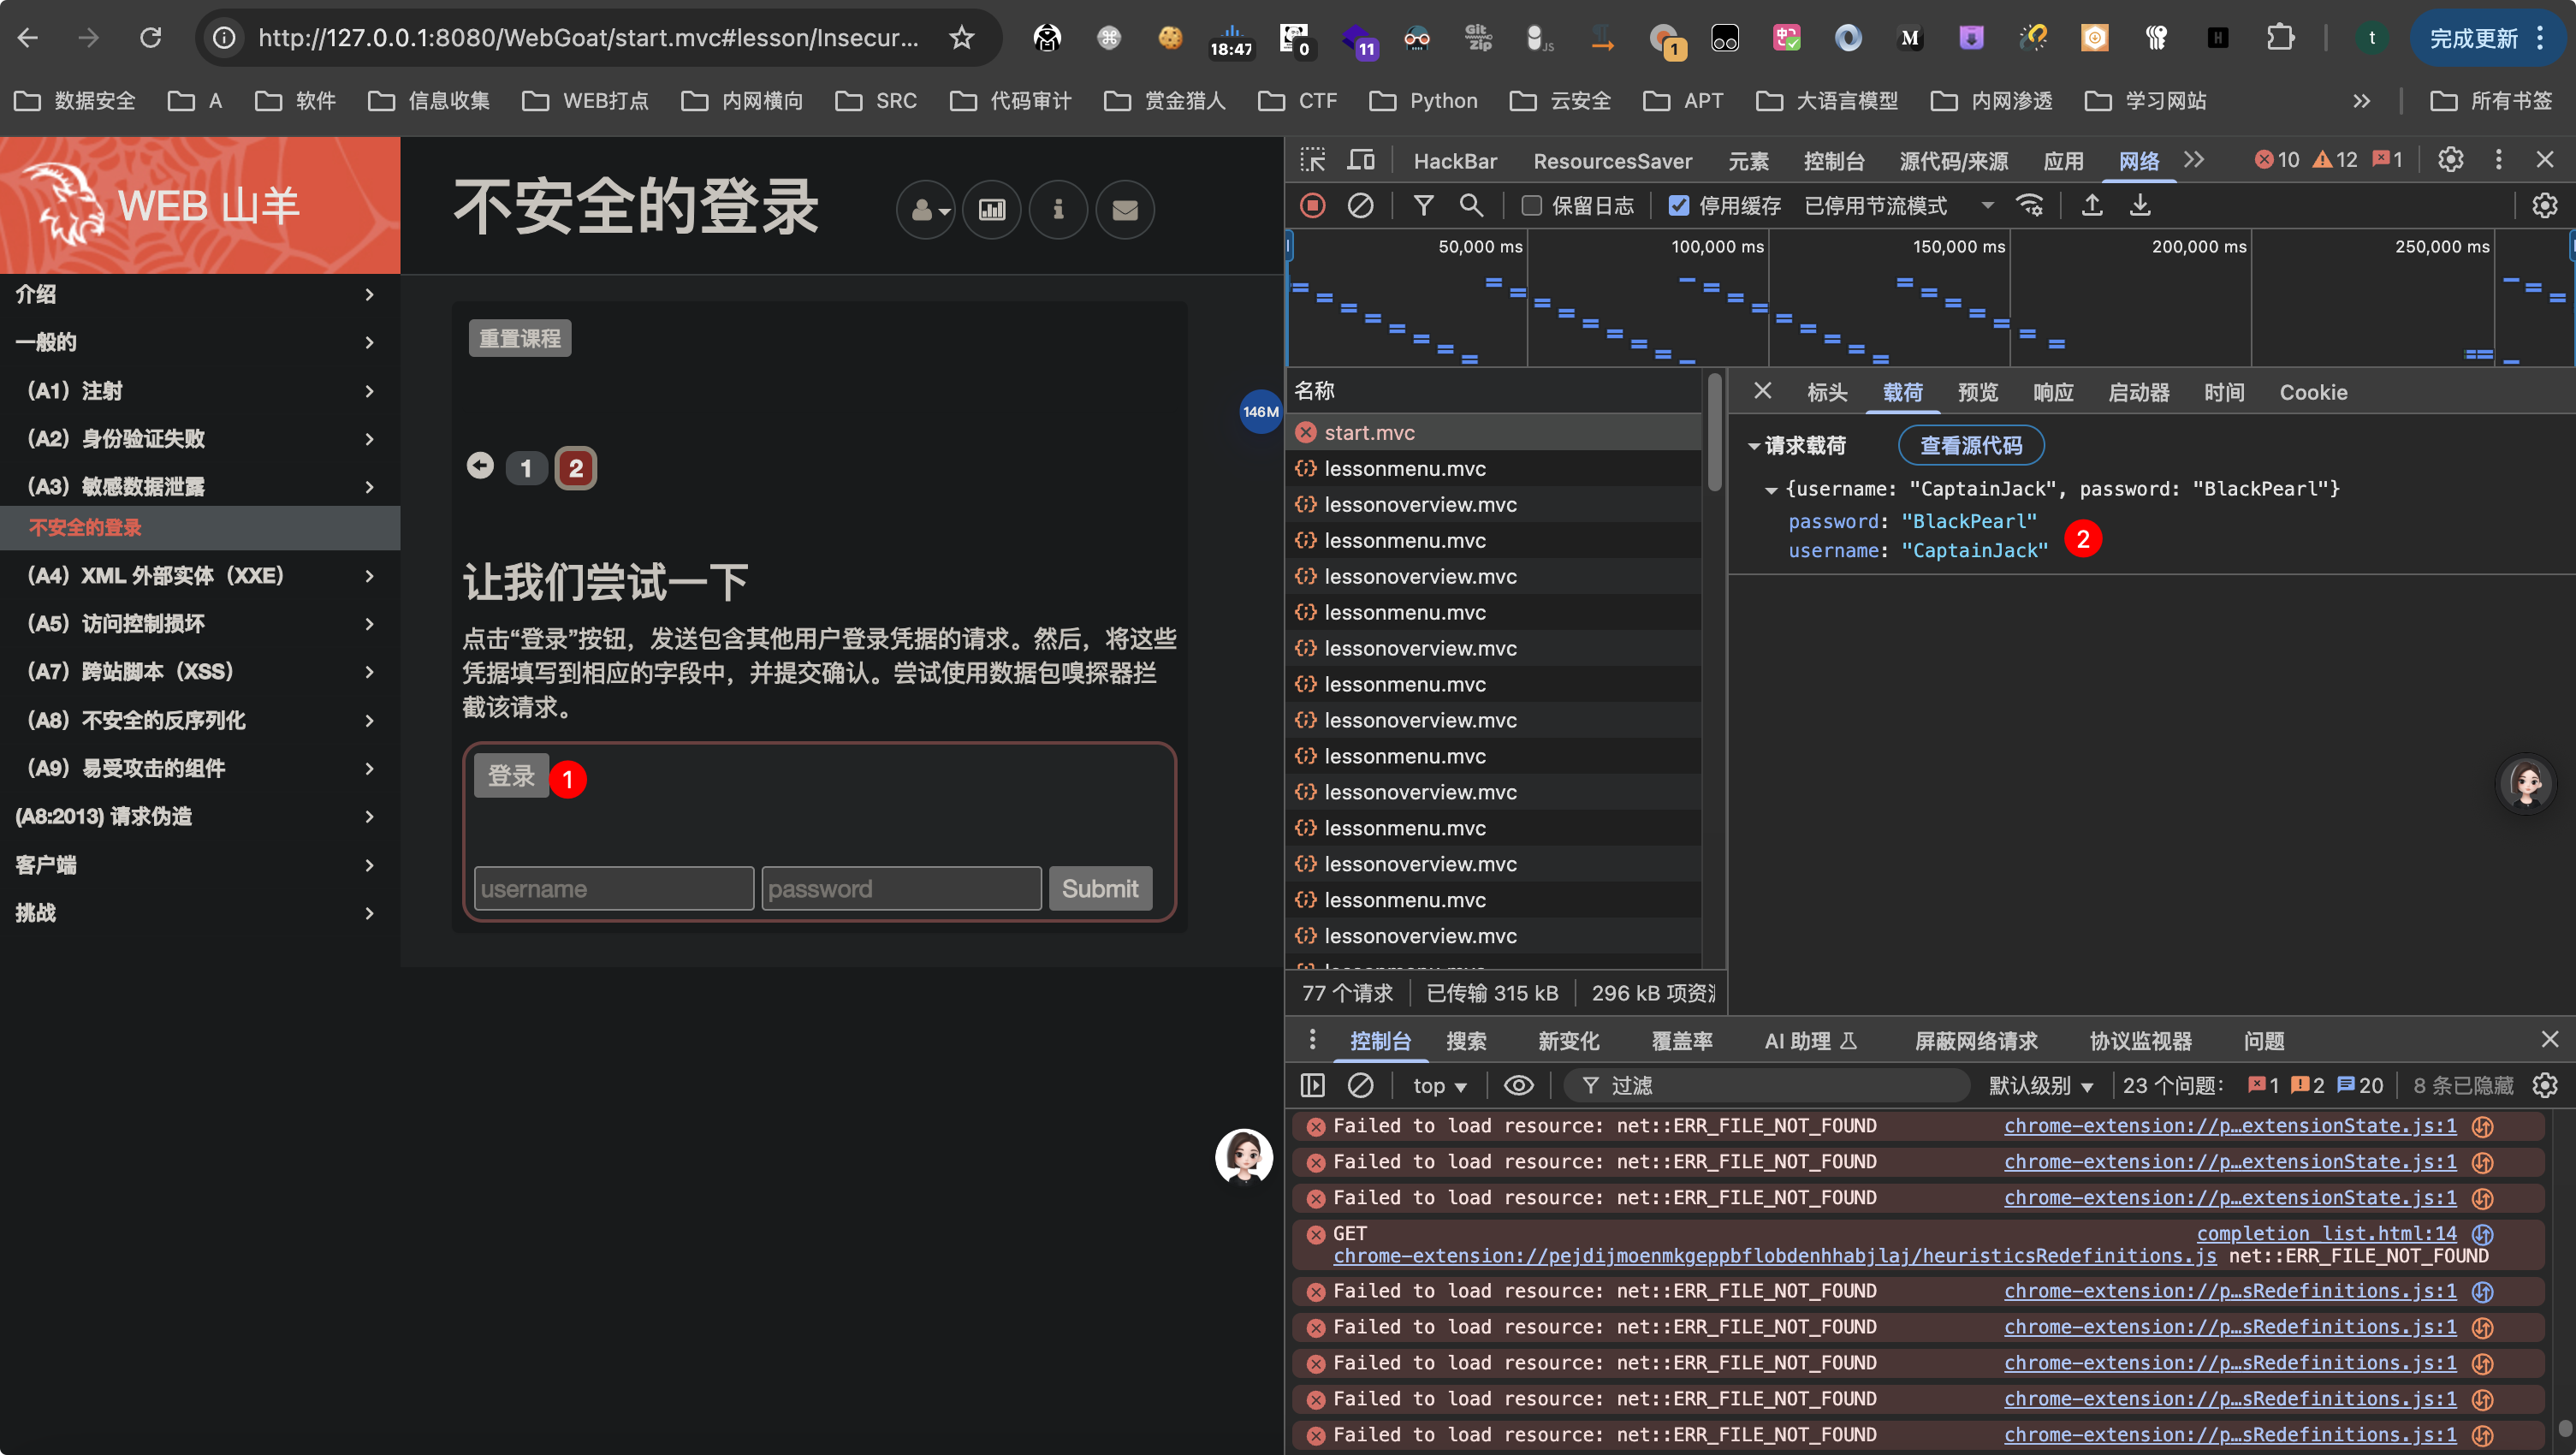Uncheck the 停用缓存 checkbox
The width and height of the screenshot is (2576, 1455).
[1679, 206]
